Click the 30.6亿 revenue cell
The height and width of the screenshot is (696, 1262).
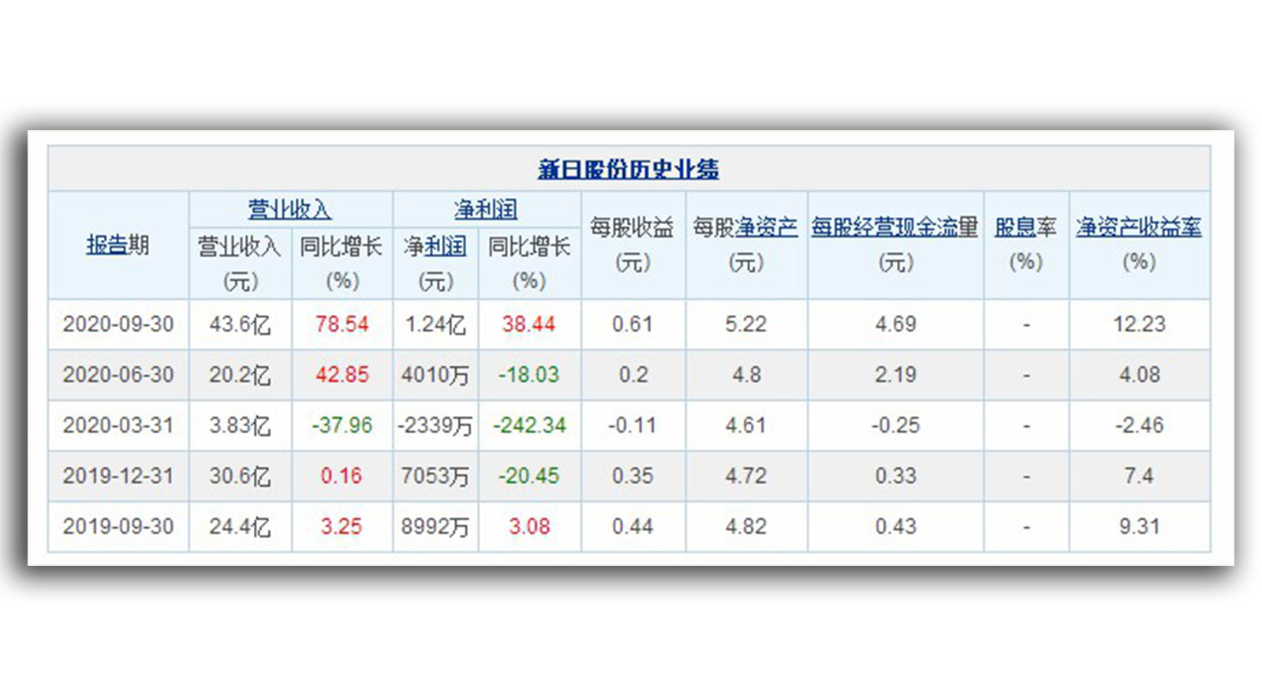coord(240,476)
